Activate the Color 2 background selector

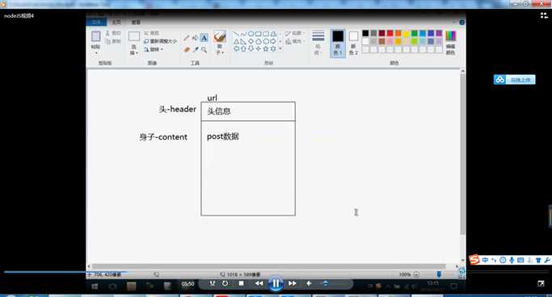pyautogui.click(x=353, y=43)
